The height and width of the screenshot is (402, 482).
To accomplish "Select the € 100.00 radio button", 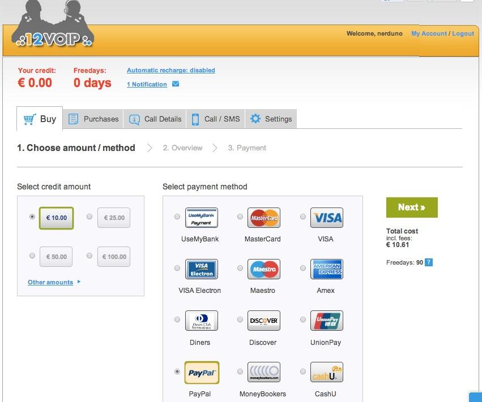I will (x=89, y=256).
